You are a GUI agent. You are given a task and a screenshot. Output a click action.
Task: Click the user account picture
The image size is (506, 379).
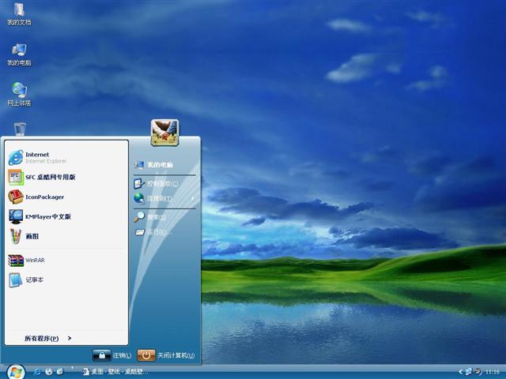pyautogui.click(x=164, y=133)
